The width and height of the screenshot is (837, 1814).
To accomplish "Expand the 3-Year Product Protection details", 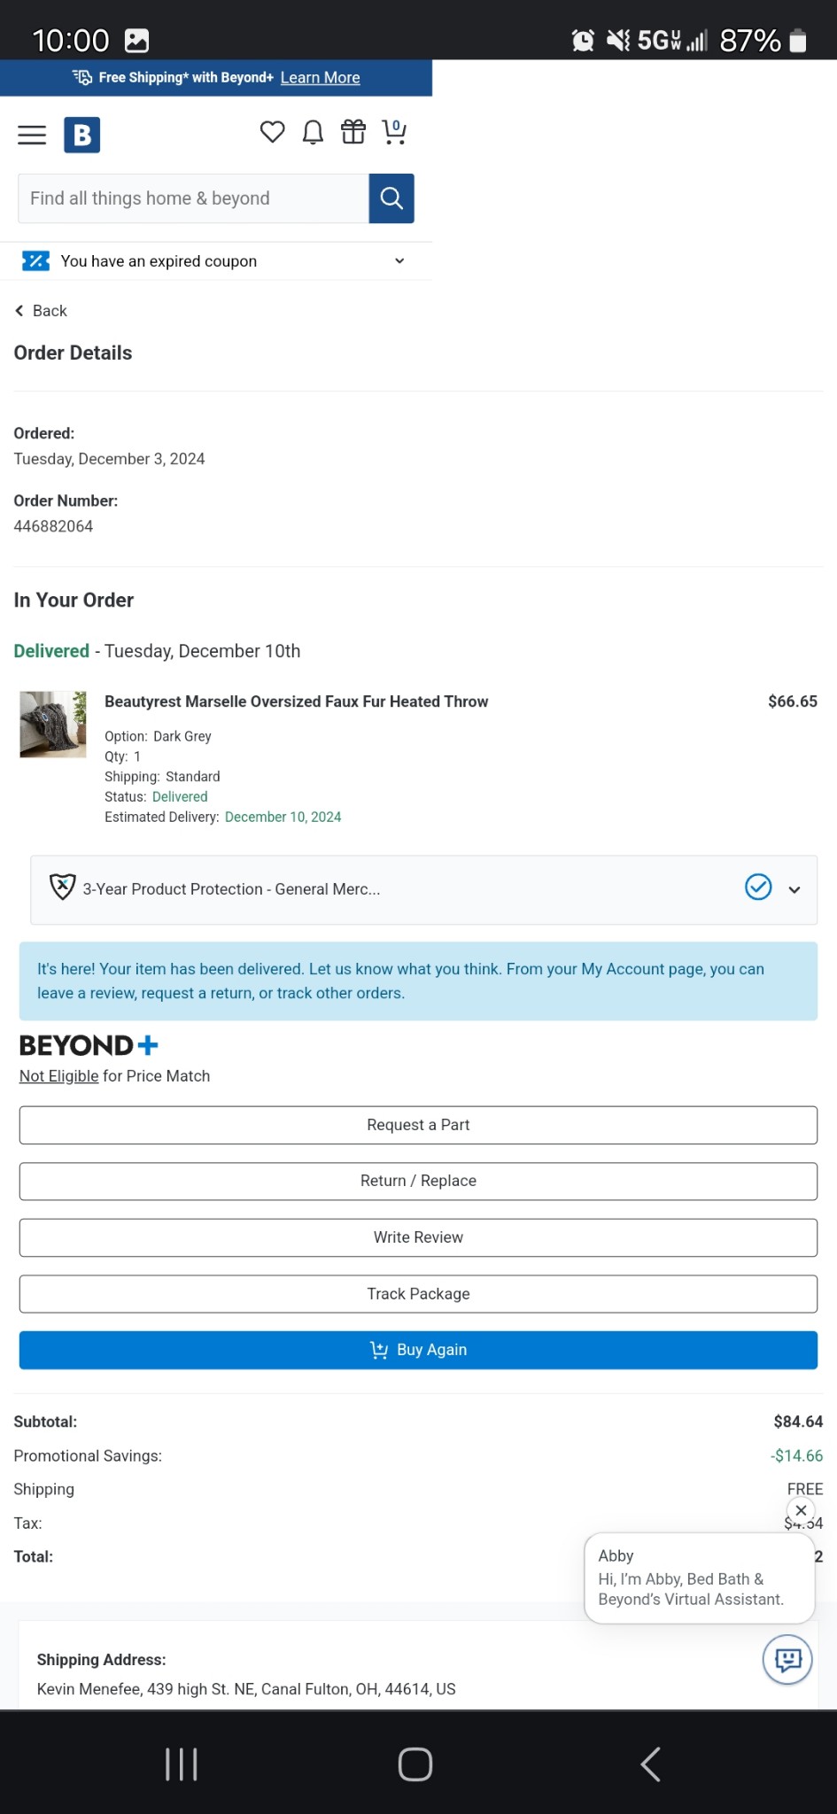I will 794,889.
